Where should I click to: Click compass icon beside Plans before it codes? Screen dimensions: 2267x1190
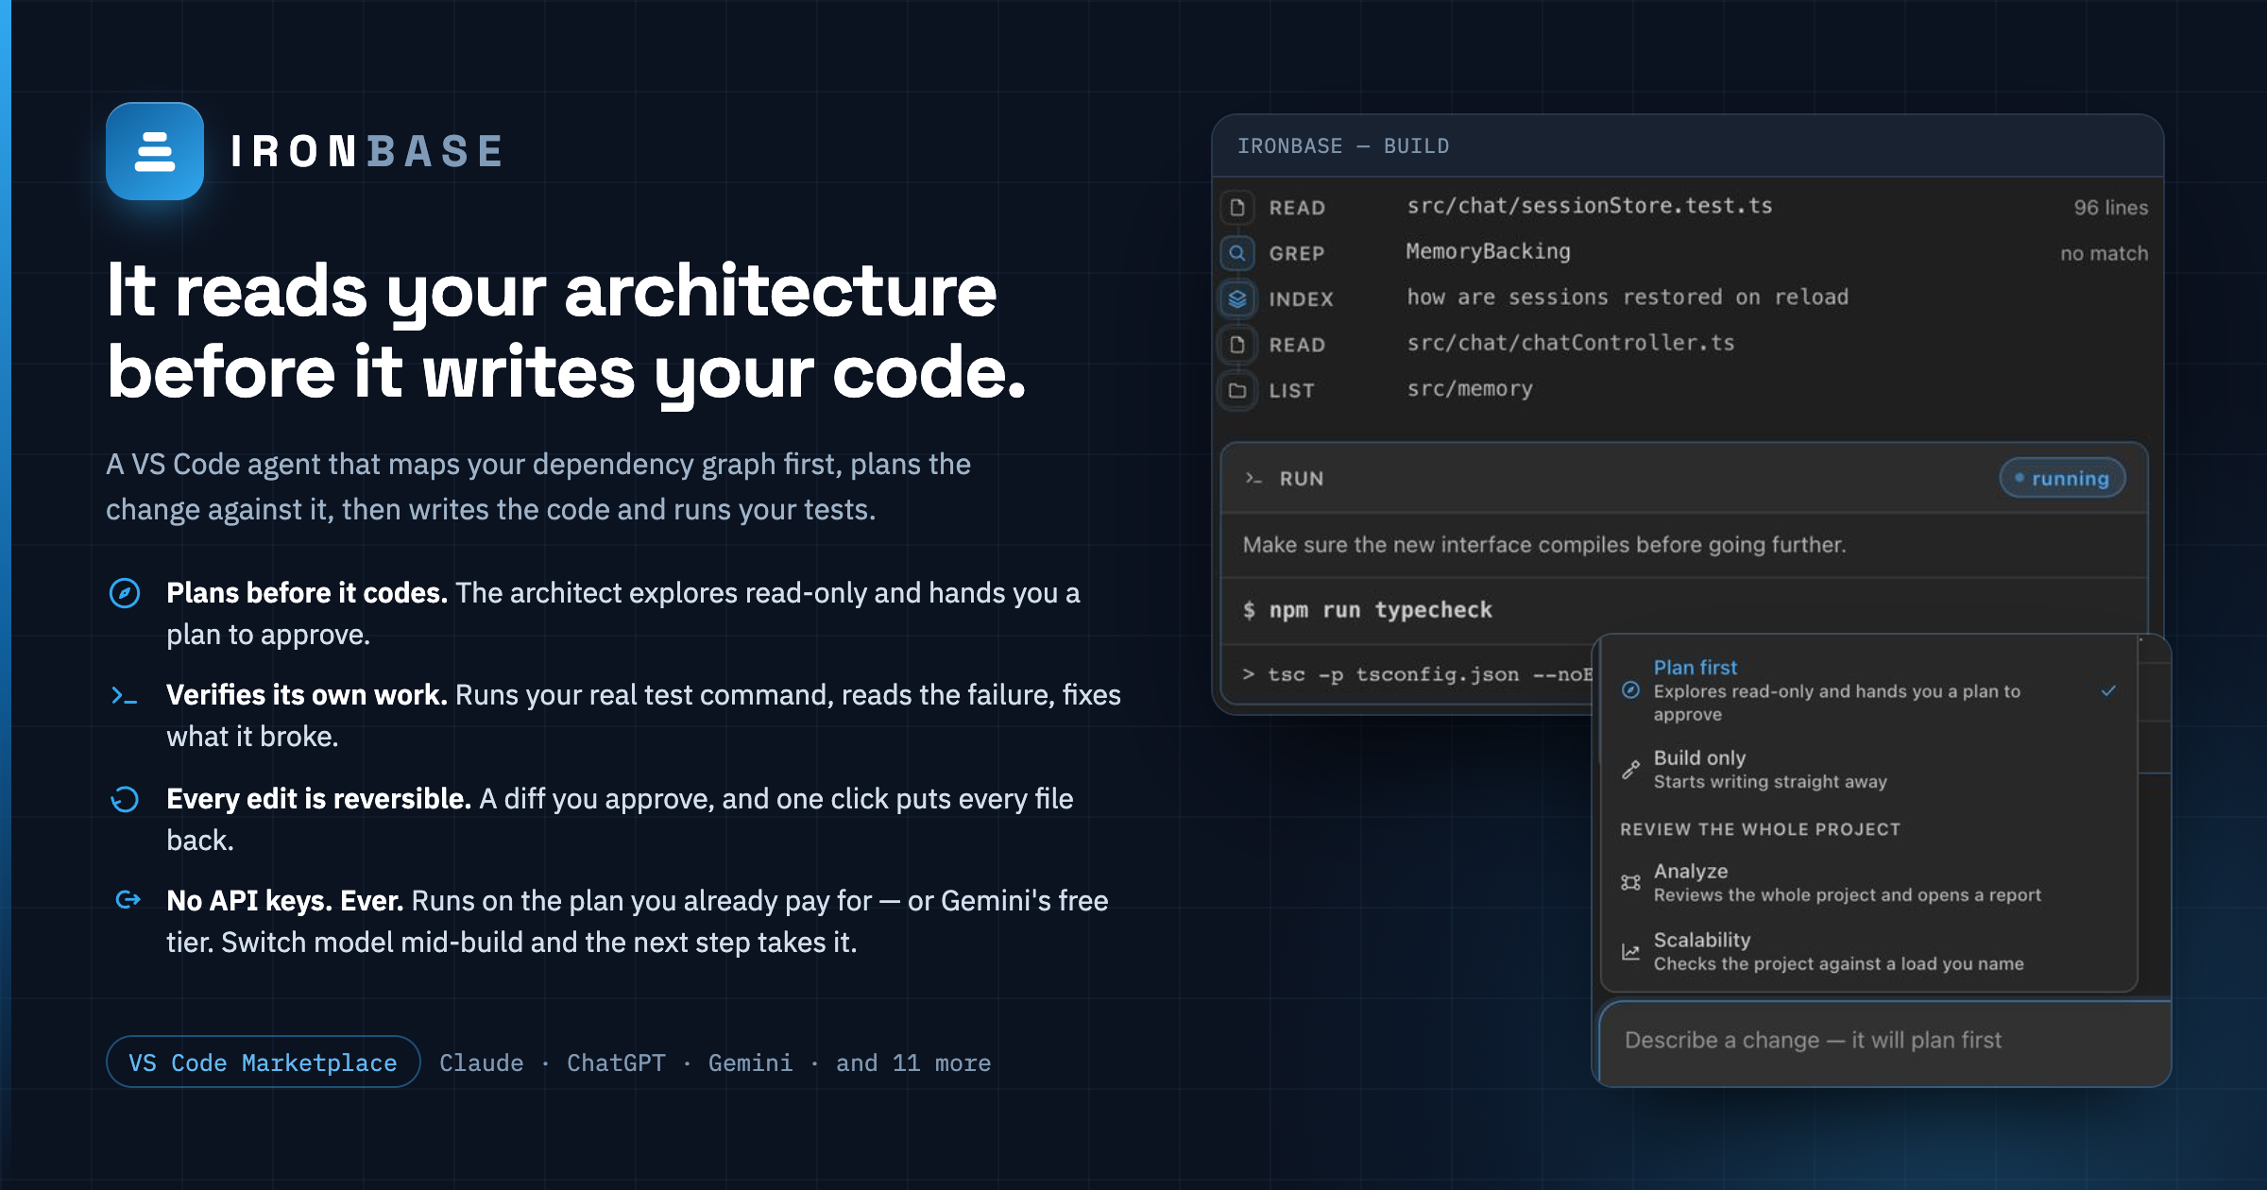(x=125, y=593)
